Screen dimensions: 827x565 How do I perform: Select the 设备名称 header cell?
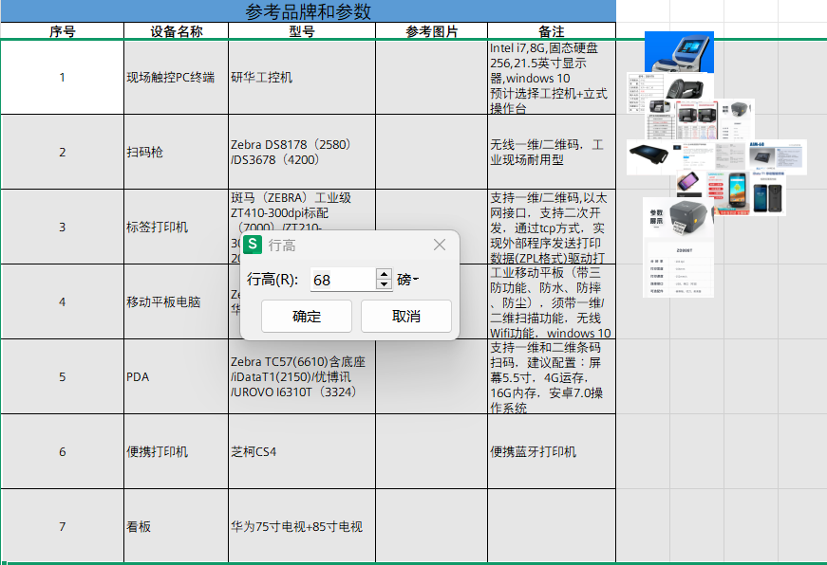177,31
